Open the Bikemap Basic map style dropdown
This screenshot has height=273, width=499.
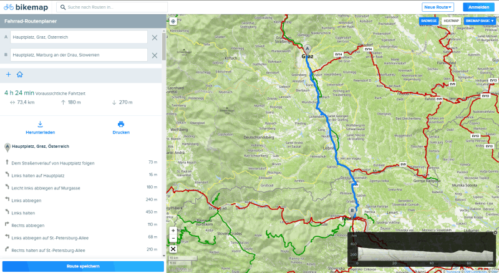480,21
